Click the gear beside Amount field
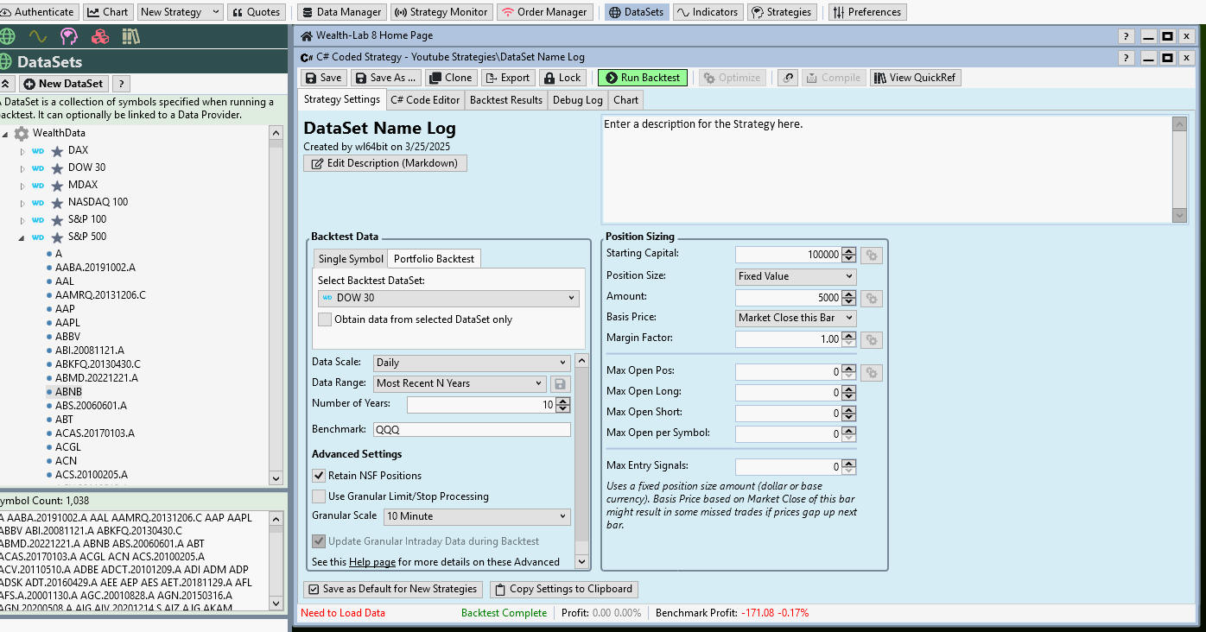This screenshot has width=1206, height=632. (x=872, y=299)
